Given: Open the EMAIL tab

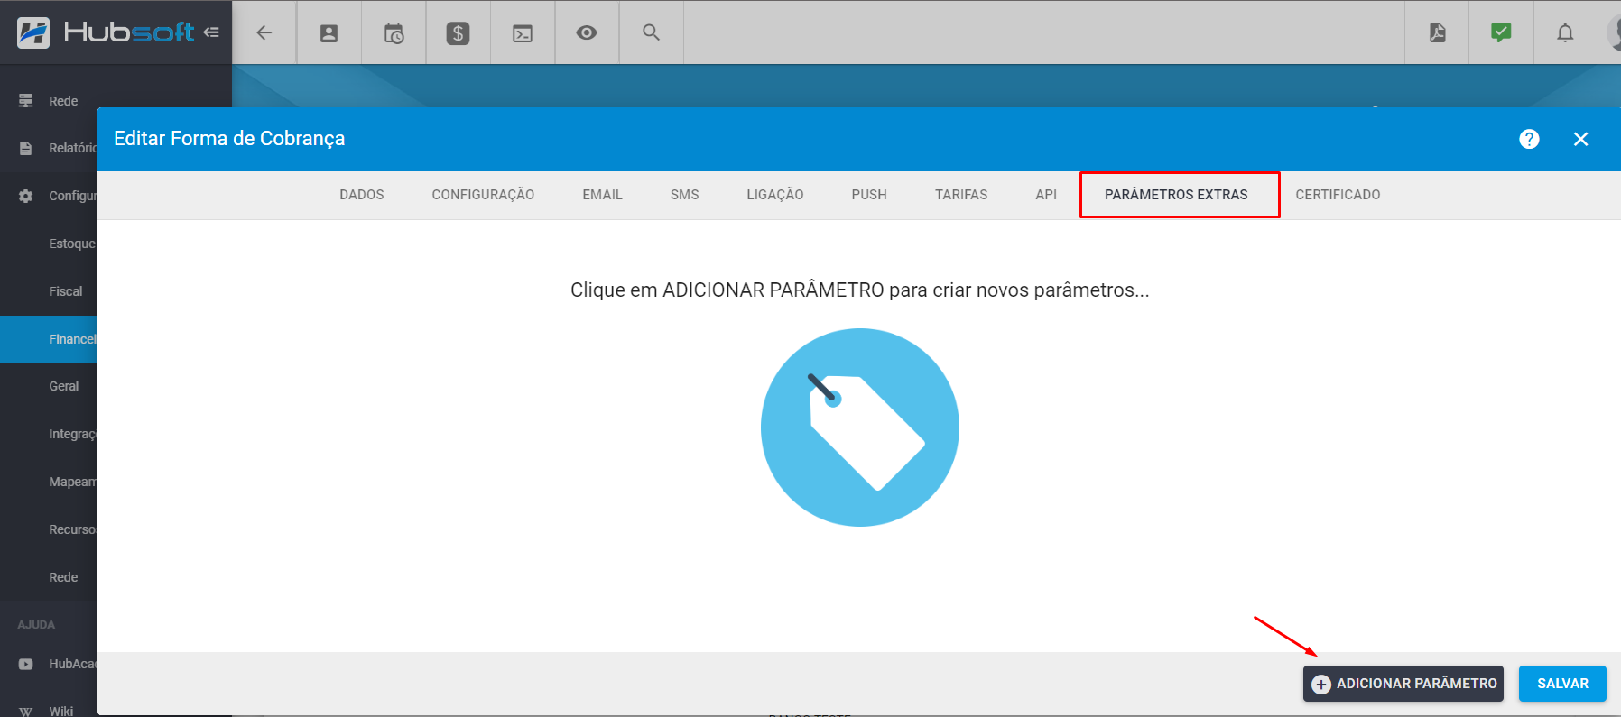Looking at the screenshot, I should tap(602, 195).
